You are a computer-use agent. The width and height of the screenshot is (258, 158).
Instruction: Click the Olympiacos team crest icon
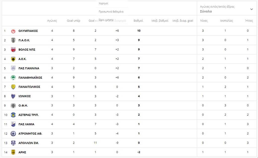coord(13,31)
